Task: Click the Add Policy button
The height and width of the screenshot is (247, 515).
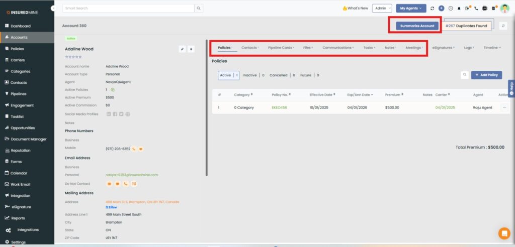Action: pos(486,75)
